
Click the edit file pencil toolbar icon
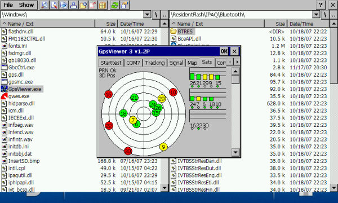click(x=54, y=5)
